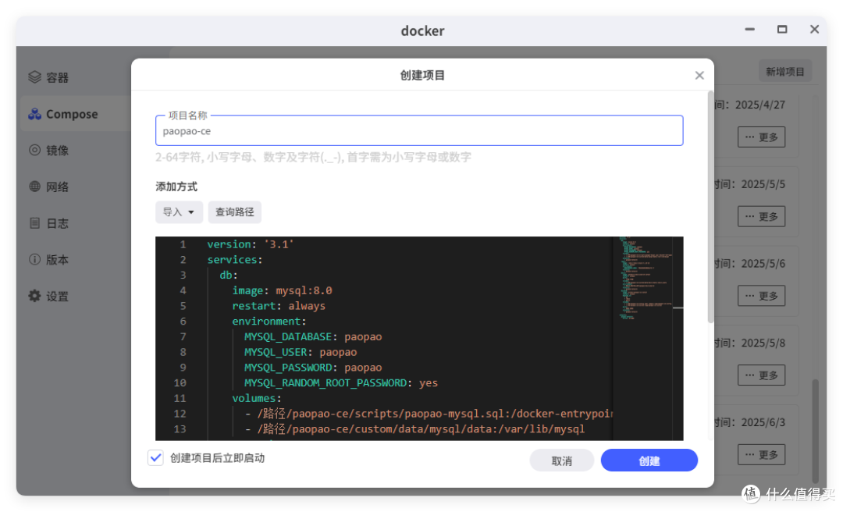Click the 取消 button
Viewport: 843px width, 512px height.
[562, 460]
